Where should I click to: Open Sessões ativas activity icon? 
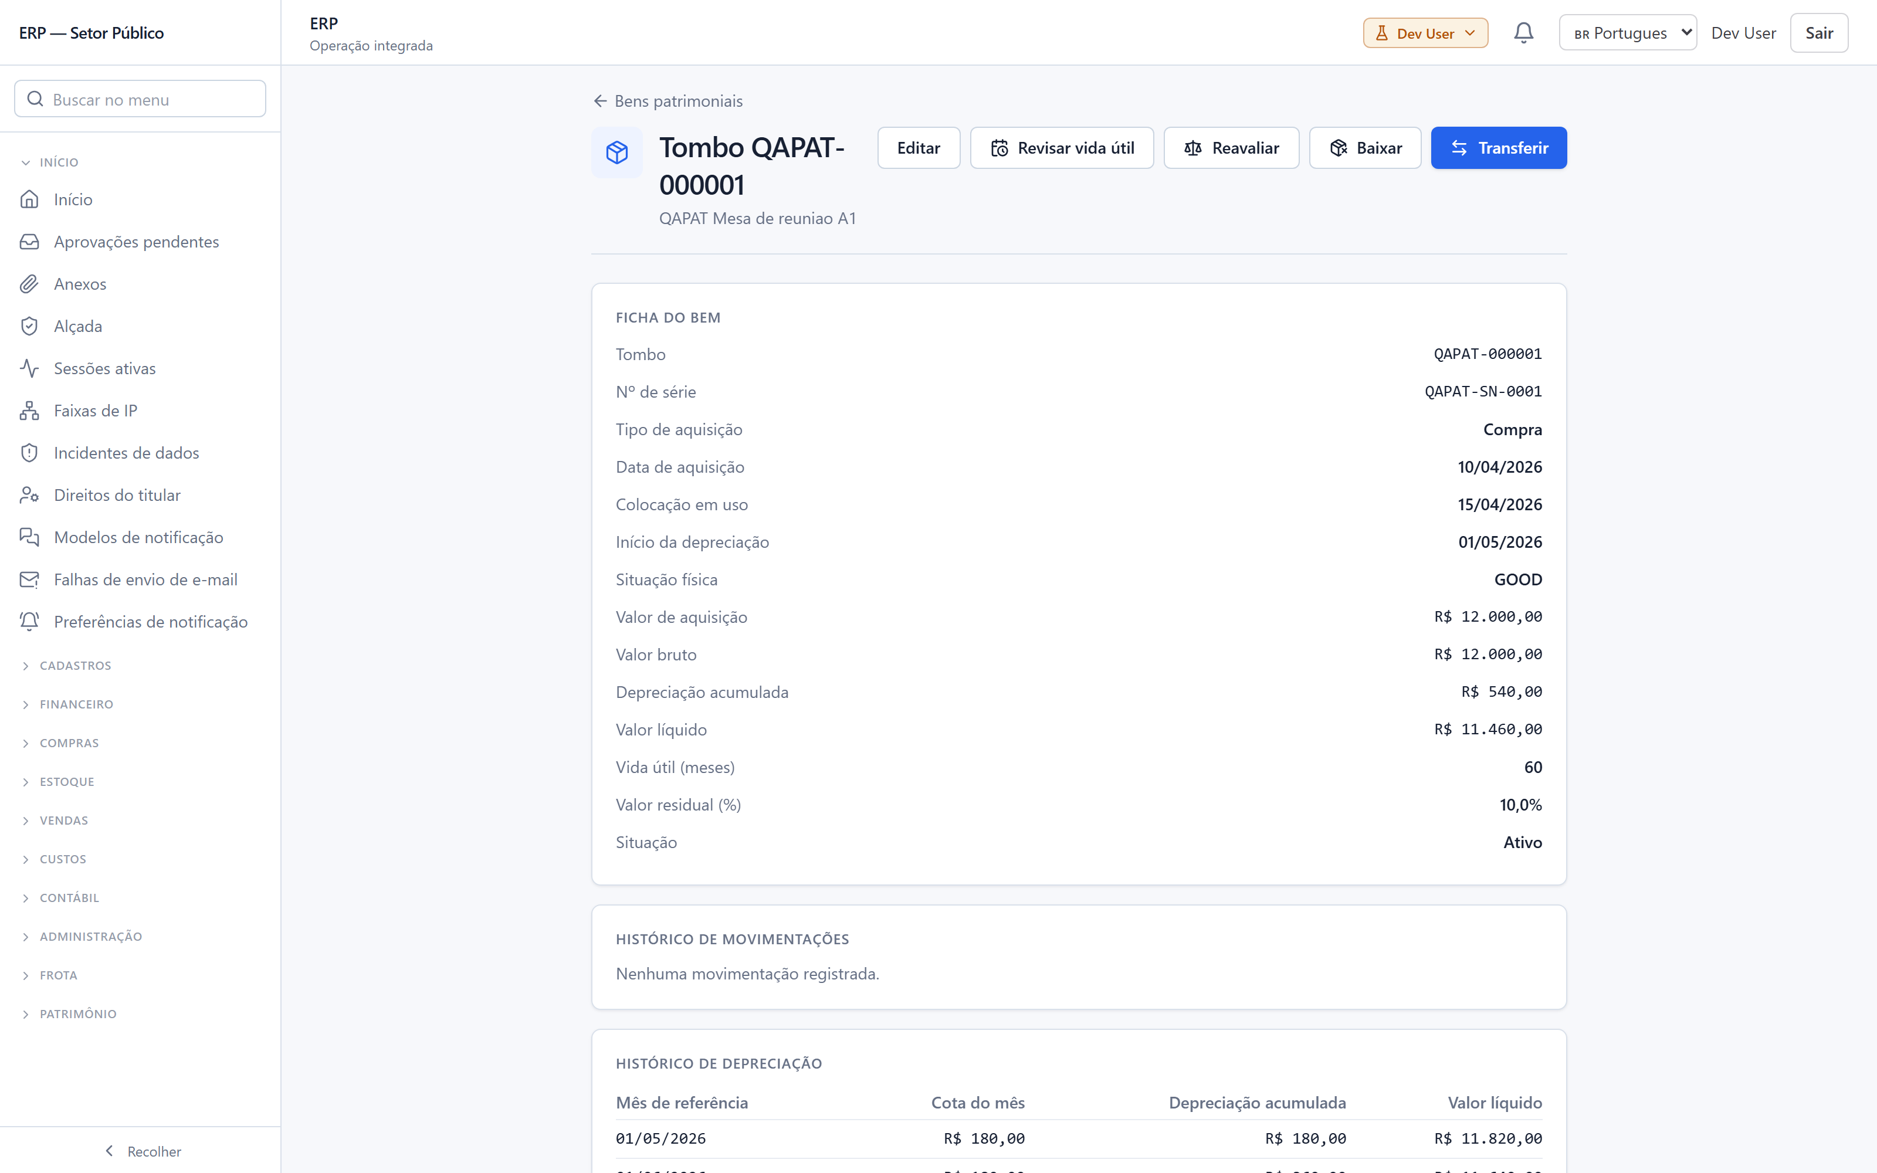pyautogui.click(x=29, y=368)
